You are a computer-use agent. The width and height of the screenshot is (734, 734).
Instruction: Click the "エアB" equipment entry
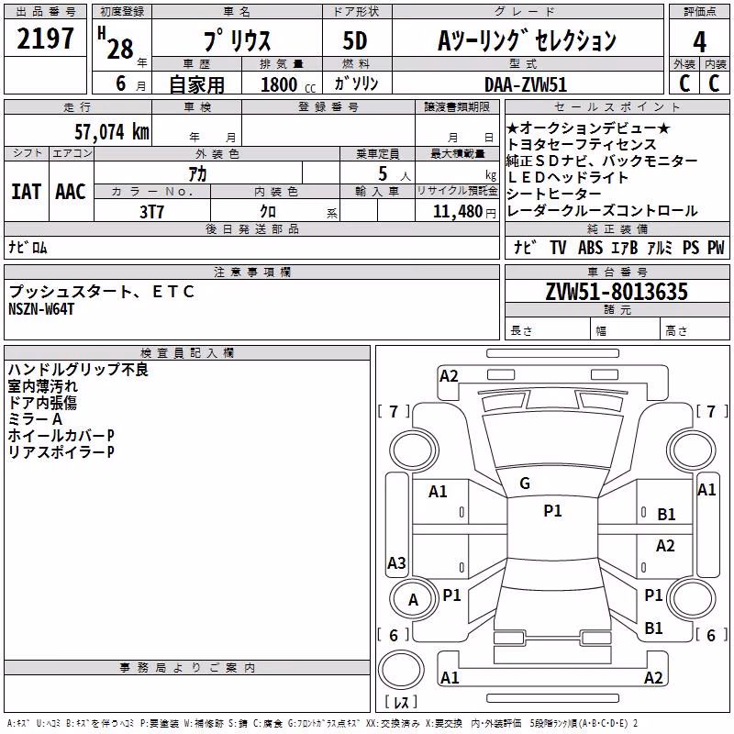[x=625, y=247]
